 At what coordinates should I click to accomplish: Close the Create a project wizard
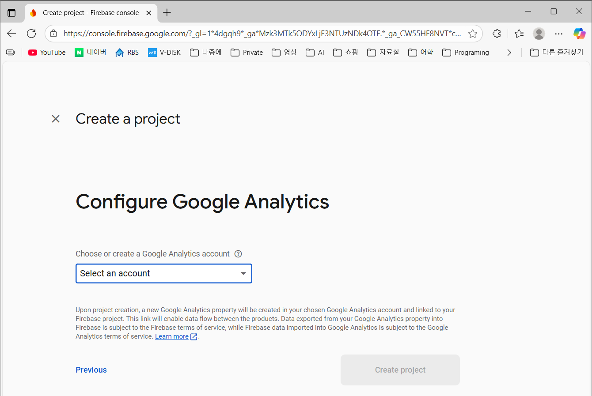pyautogui.click(x=56, y=119)
